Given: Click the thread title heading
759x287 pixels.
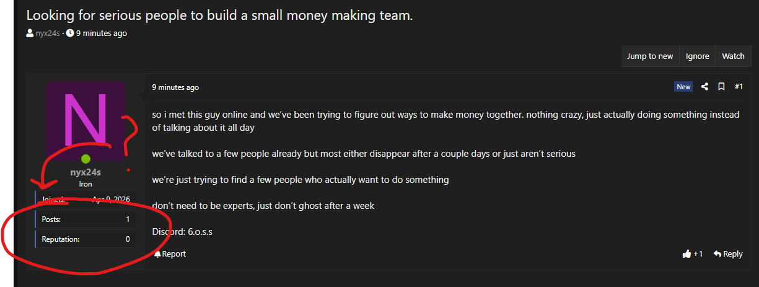Looking at the screenshot, I should [219, 15].
